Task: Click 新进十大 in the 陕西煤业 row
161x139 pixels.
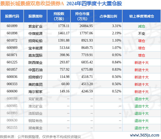Action: click(x=141, y=63)
